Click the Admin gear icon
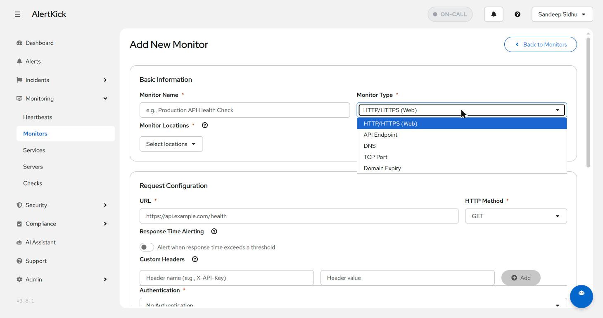This screenshot has width=603, height=318. pos(19,280)
